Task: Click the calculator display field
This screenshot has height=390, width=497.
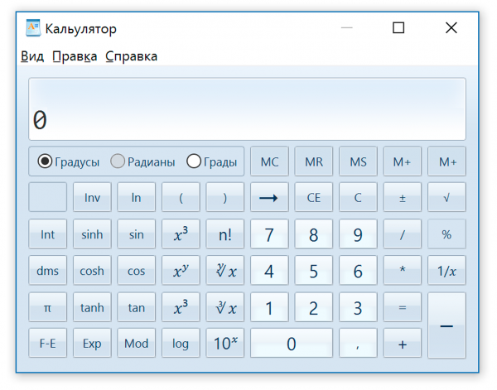Action: coord(247,109)
